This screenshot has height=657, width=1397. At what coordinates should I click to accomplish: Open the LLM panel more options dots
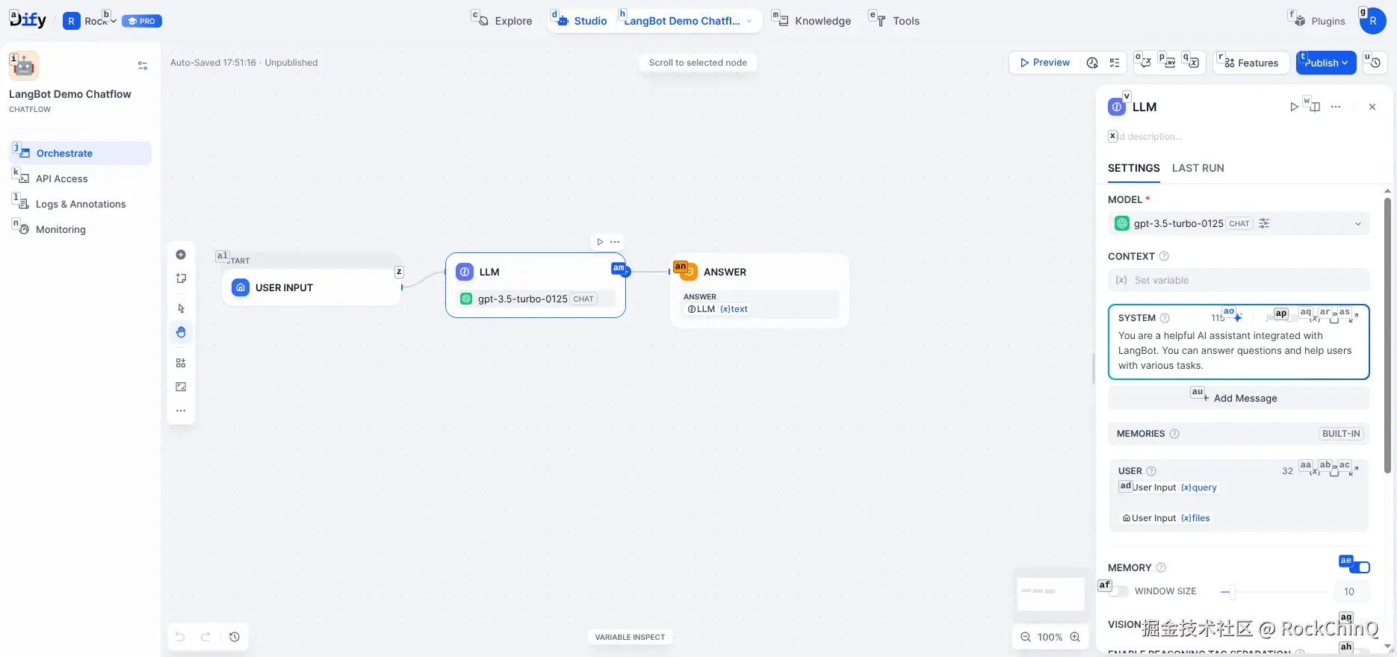[1336, 107]
